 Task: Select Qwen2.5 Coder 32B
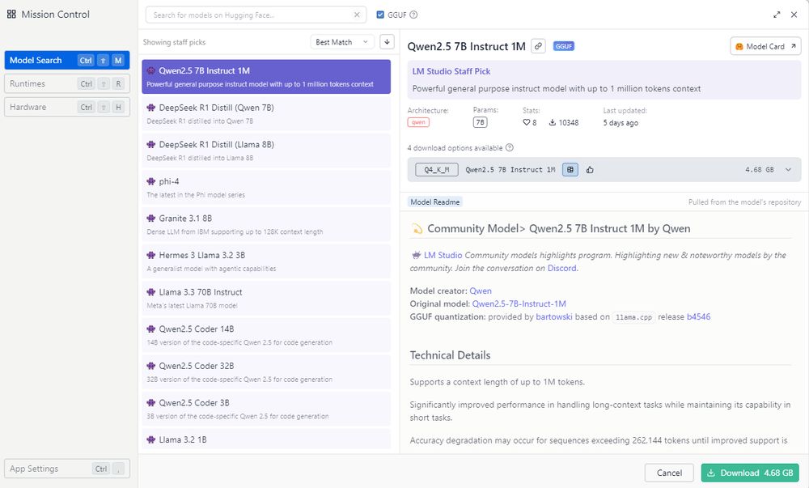click(x=266, y=372)
